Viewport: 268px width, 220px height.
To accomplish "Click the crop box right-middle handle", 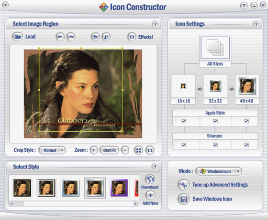I will click(123, 90).
